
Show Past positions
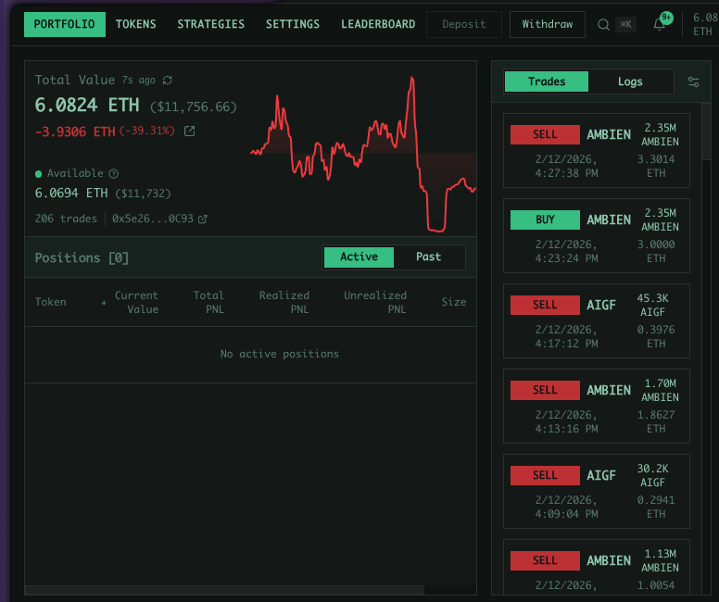click(429, 257)
